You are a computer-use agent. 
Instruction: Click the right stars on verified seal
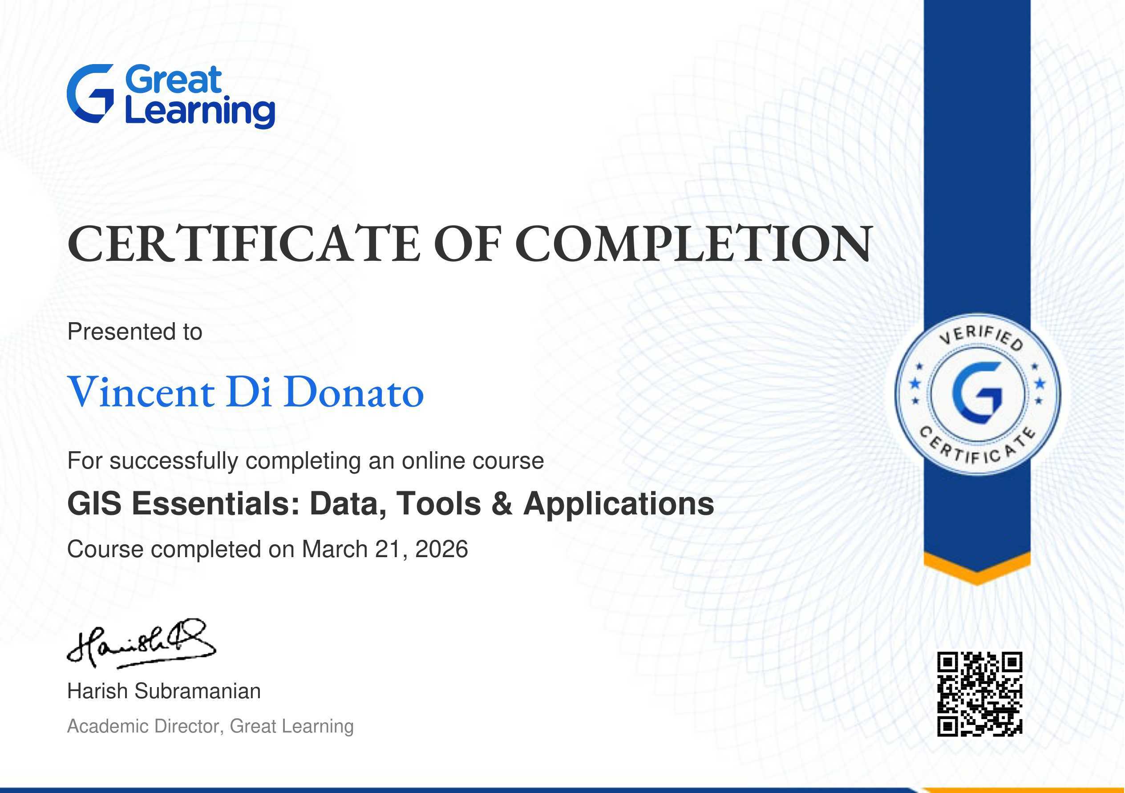click(1039, 383)
